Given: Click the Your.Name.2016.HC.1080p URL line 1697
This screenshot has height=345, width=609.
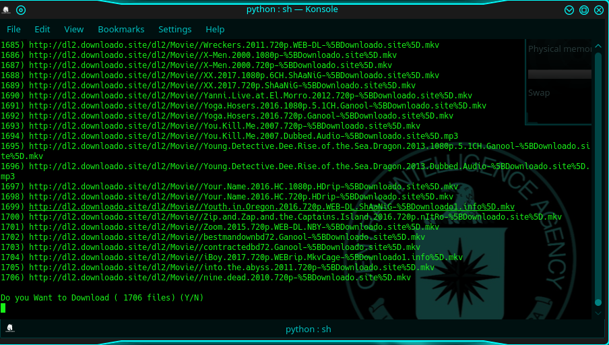Looking at the screenshot, I should (x=243, y=187).
